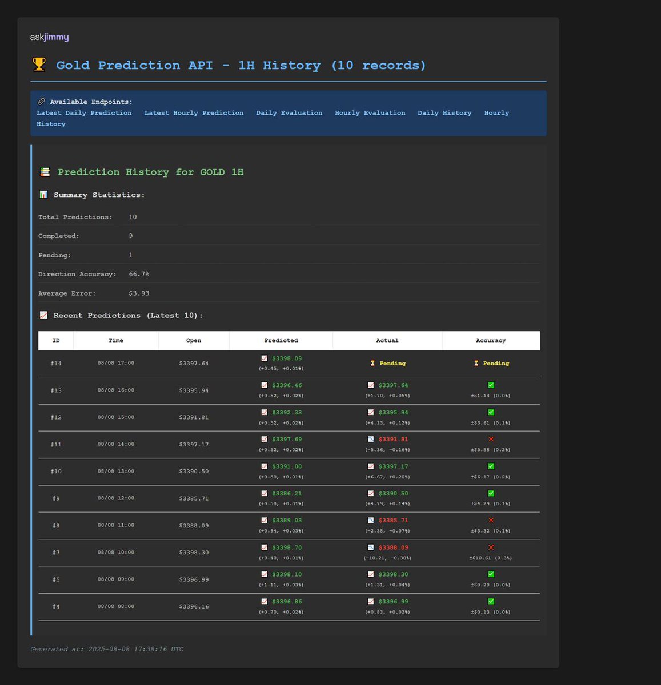
Task: Click the hourglass icon in #14 Actual cell
Action: click(x=372, y=363)
